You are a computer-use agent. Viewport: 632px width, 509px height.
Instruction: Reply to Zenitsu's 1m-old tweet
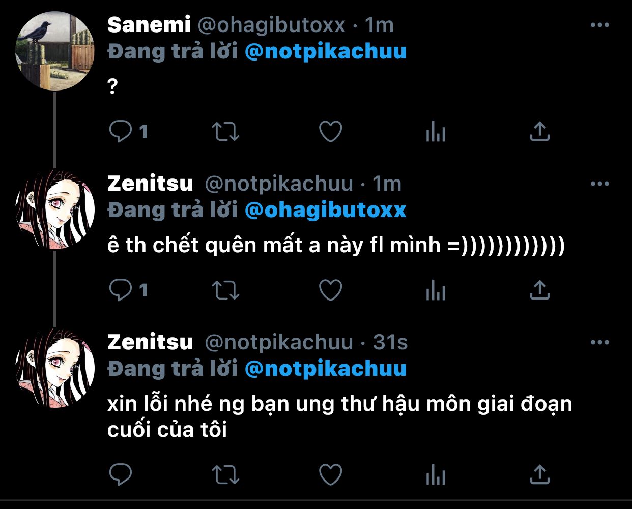121,290
